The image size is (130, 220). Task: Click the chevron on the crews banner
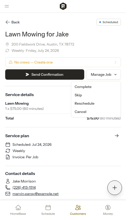click(x=115, y=62)
